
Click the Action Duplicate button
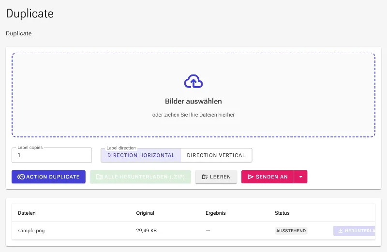click(49, 177)
